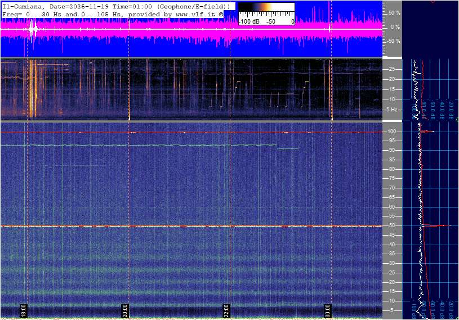
Task: Click the -100 dB label on color legend
Action: (x=248, y=21)
